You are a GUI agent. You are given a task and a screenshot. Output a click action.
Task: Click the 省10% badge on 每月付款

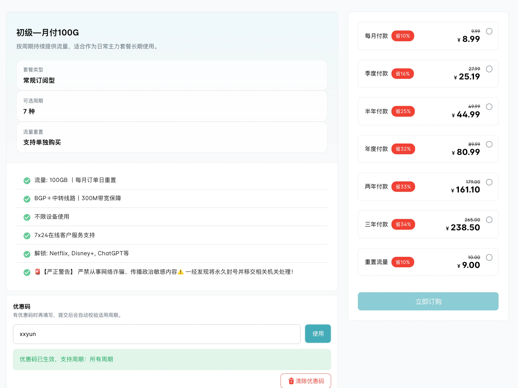[403, 36]
